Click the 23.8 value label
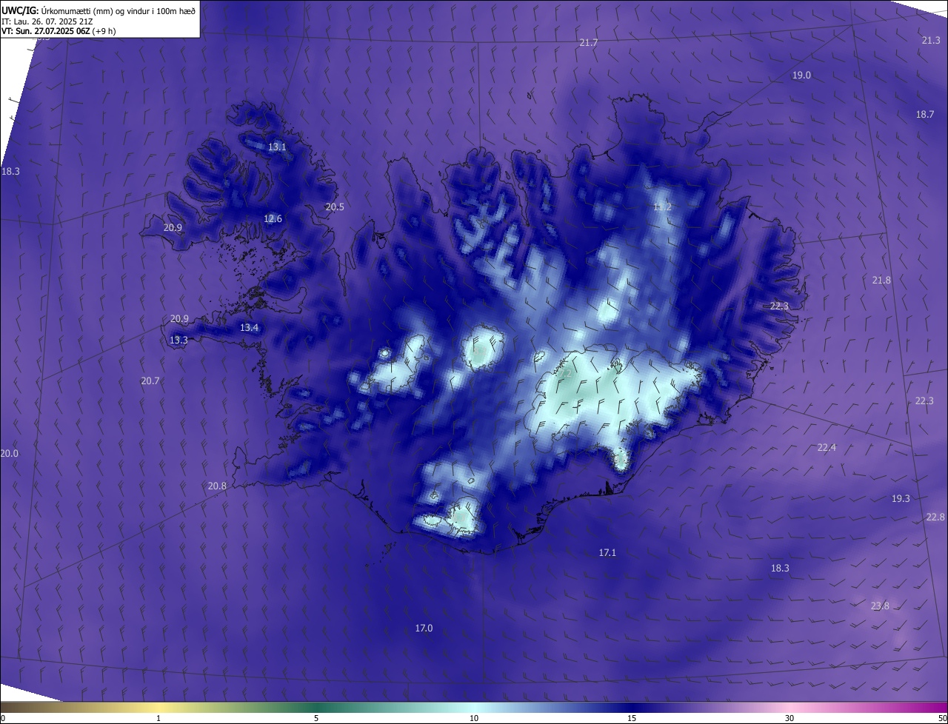Image resolution: width=948 pixels, height=724 pixels. pos(880,606)
